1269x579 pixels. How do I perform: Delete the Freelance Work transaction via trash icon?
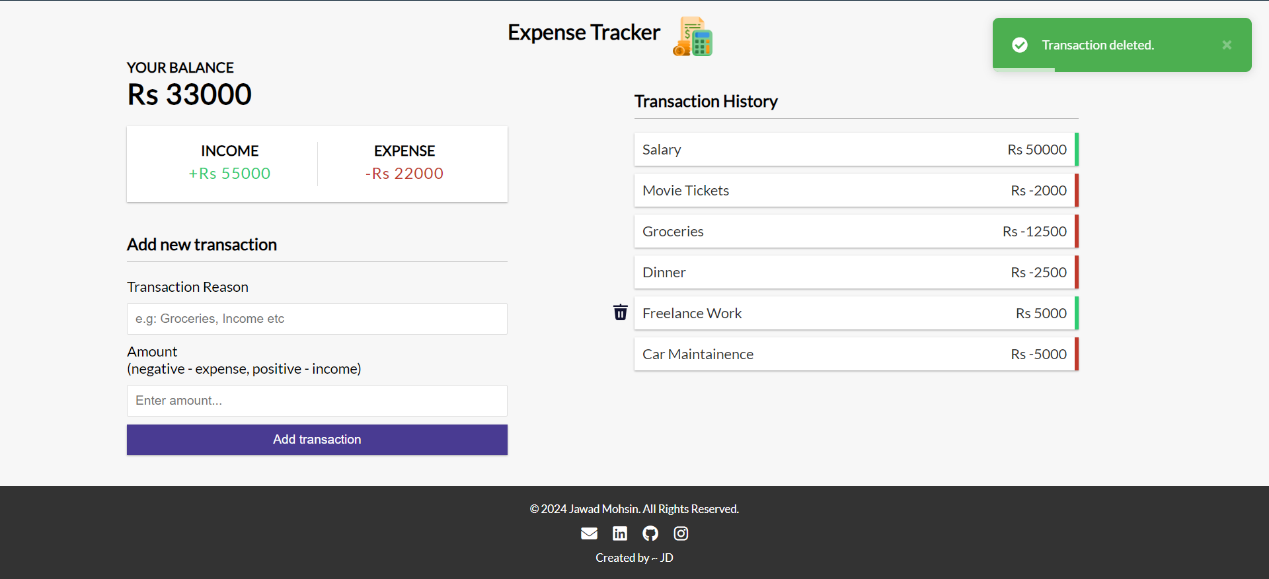pyautogui.click(x=620, y=312)
